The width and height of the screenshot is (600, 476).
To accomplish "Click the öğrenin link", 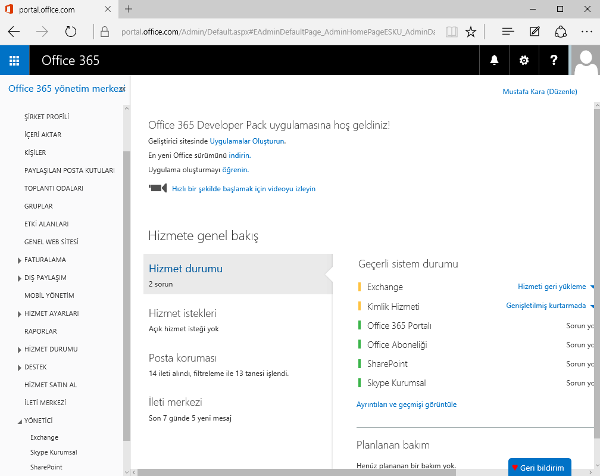I will click(235, 170).
